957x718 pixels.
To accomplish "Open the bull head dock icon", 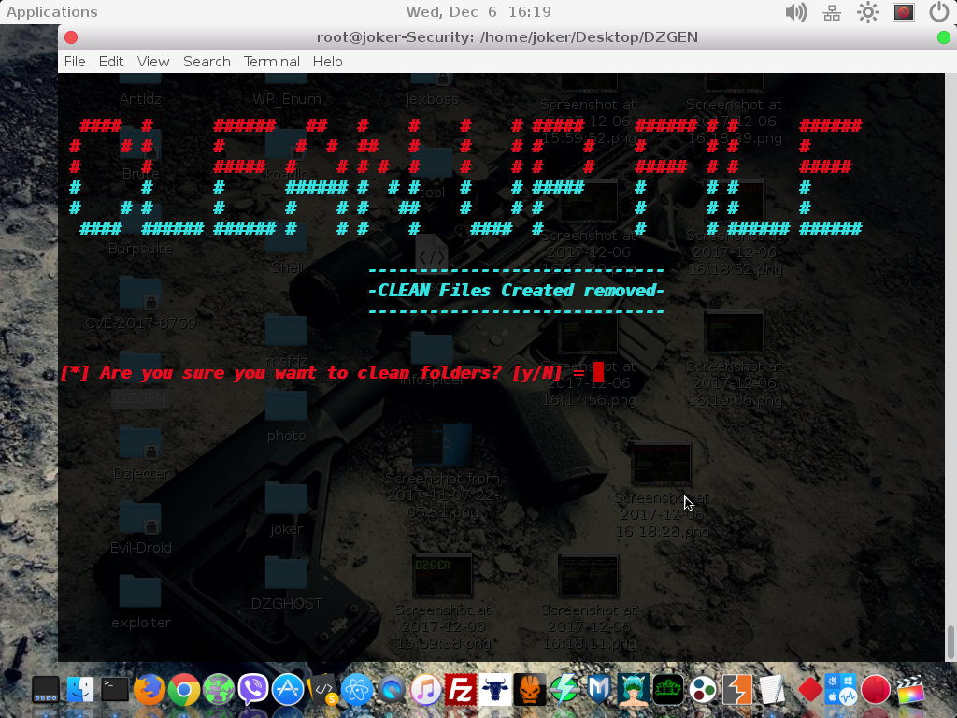I will pos(495,690).
